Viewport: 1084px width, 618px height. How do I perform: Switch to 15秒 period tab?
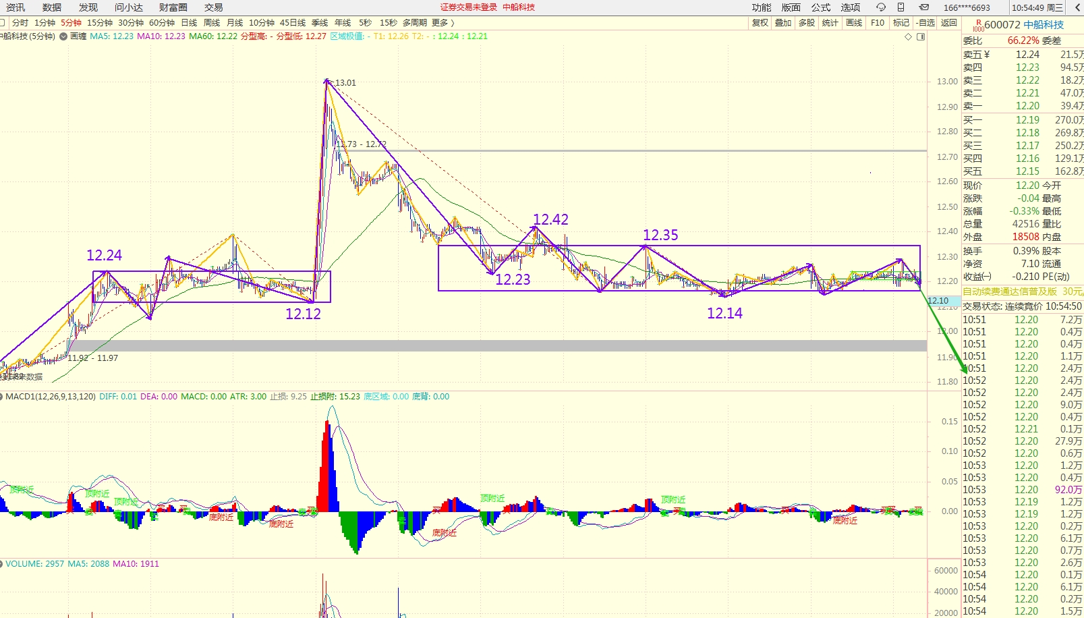pos(389,23)
